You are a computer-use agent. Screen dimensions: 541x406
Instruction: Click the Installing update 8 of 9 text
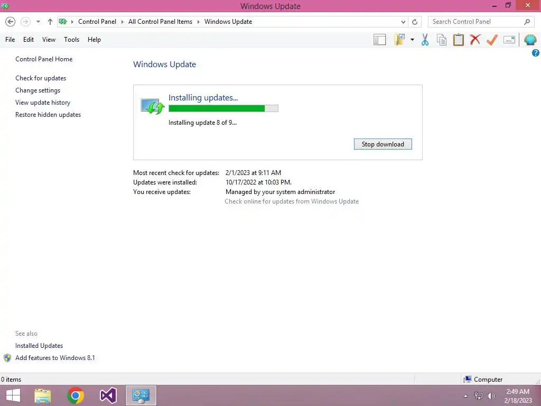click(x=202, y=123)
